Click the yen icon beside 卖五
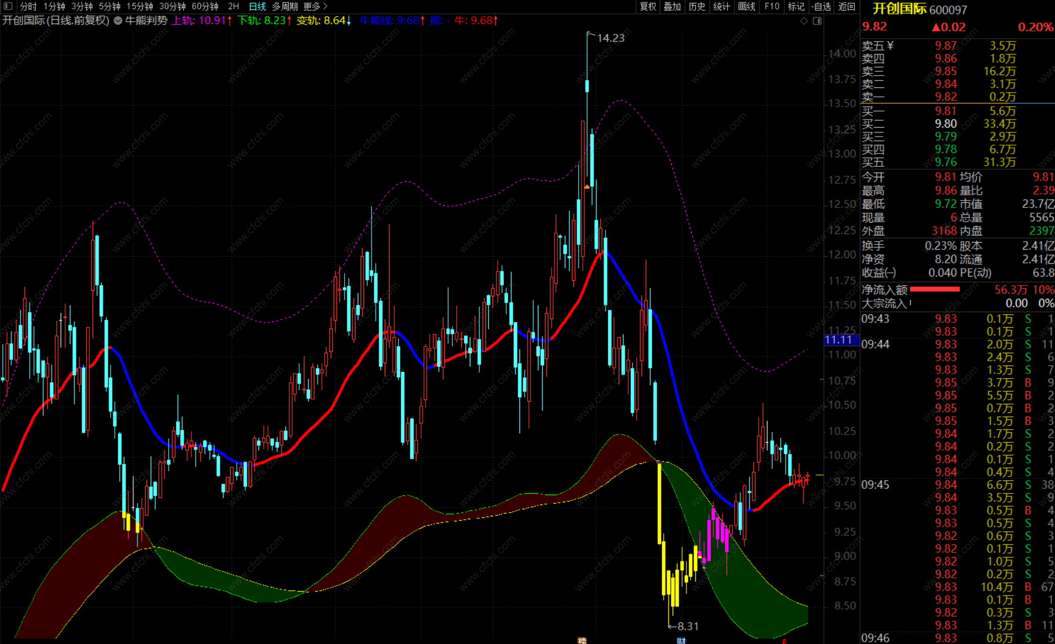The image size is (1055, 644). pyautogui.click(x=891, y=45)
